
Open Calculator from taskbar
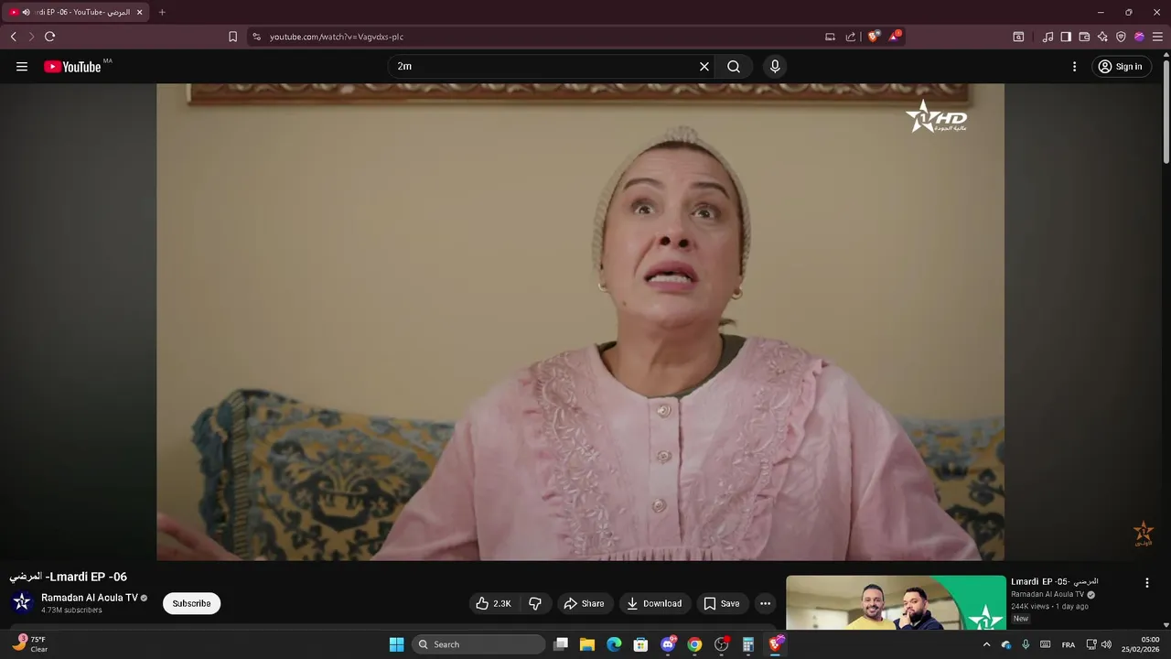748,644
